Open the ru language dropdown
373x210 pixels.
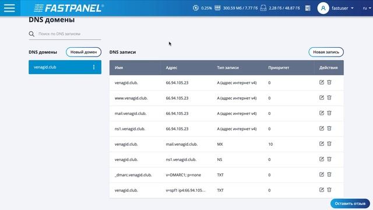click(367, 8)
